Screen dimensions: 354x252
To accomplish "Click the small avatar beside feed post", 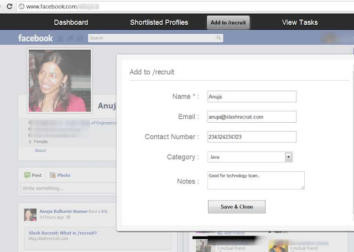I will pos(30,214).
